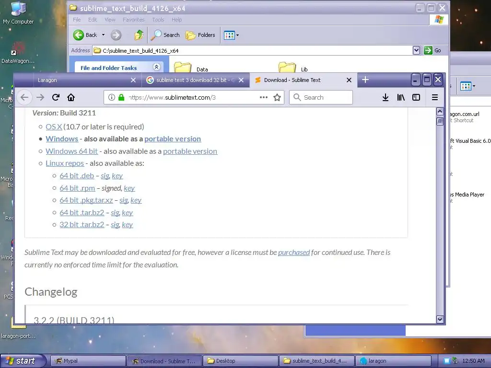
Task: Click the browser Search field
Action: coord(321,97)
